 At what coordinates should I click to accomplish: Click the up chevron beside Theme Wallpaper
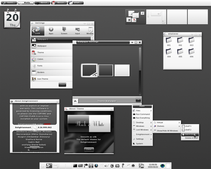[x=75, y=101]
